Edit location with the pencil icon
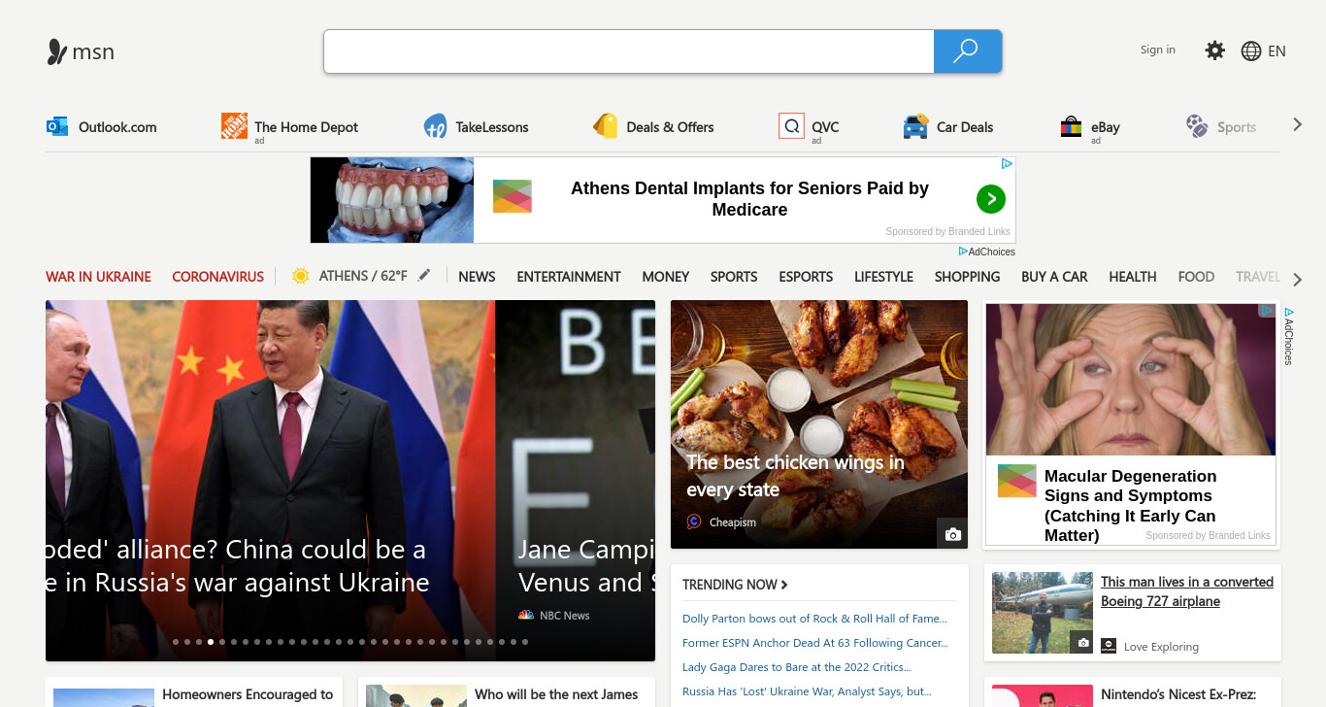This screenshot has height=707, width=1326. pos(423,276)
